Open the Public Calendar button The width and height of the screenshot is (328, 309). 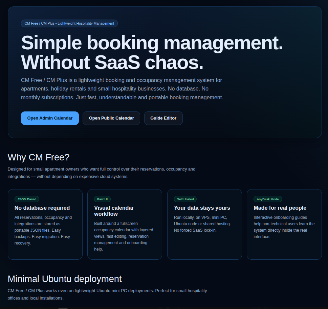click(111, 118)
